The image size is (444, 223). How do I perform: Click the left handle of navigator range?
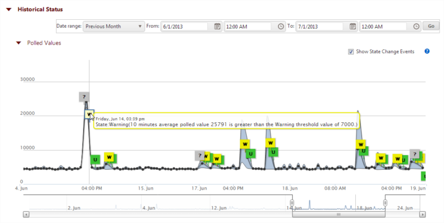click(292, 203)
